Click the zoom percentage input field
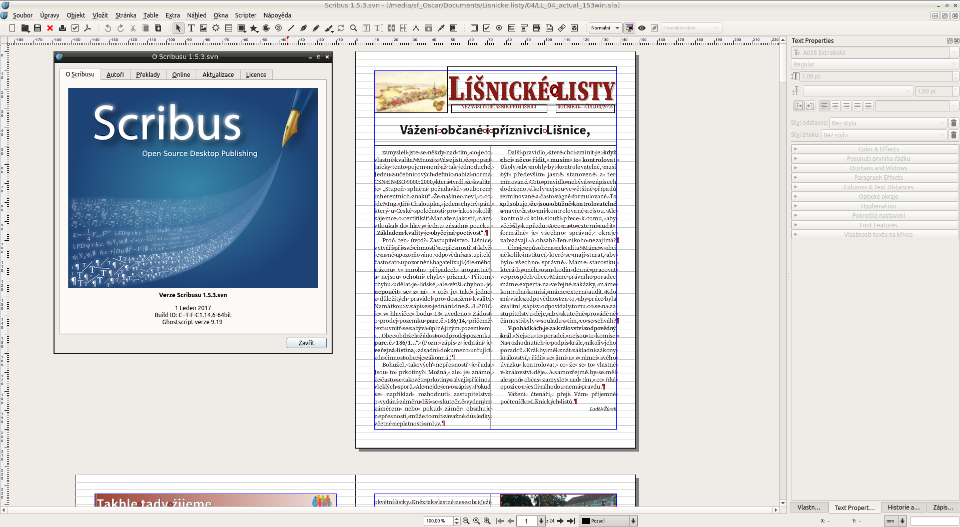 [x=438, y=521]
